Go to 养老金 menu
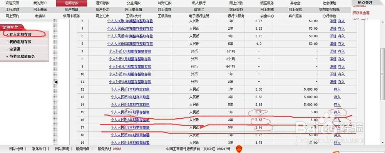 295,3
